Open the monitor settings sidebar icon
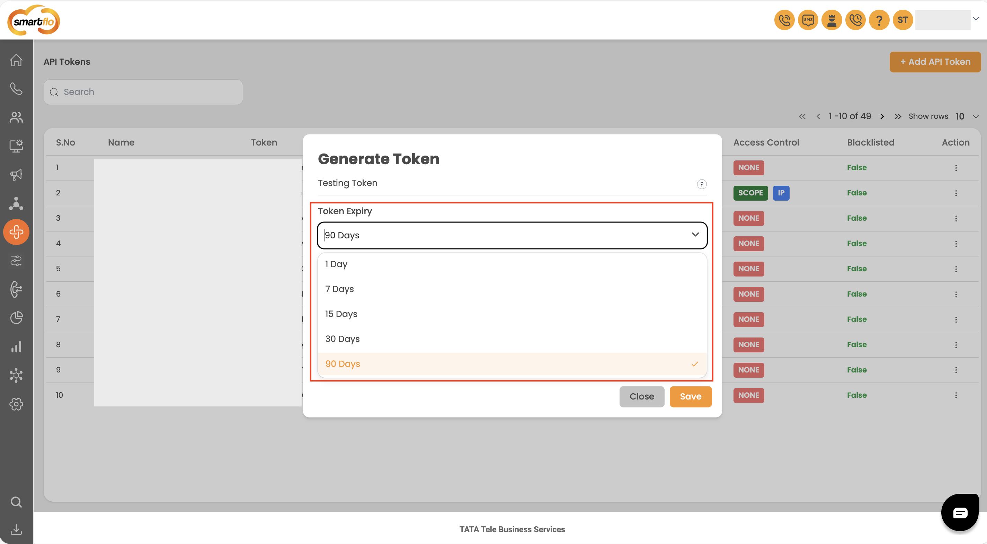 [16, 146]
